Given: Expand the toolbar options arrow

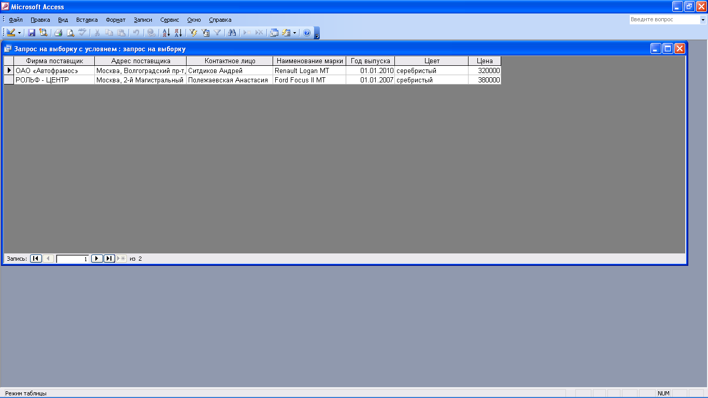Looking at the screenshot, I should pyautogui.click(x=317, y=33).
